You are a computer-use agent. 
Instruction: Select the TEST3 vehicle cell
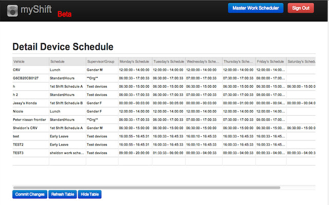[x=31, y=153]
